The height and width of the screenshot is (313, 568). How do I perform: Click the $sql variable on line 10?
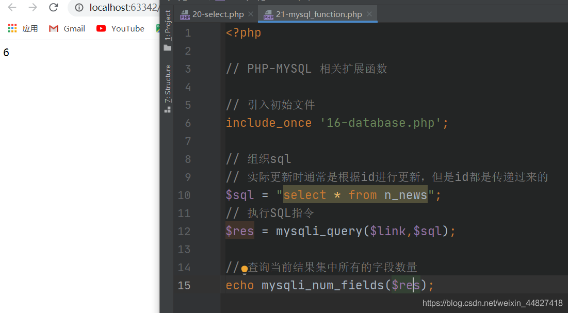pos(239,195)
